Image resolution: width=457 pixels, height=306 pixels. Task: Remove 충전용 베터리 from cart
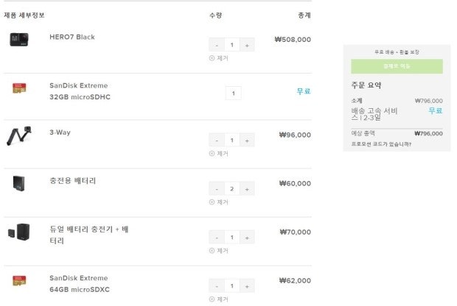tap(218, 202)
